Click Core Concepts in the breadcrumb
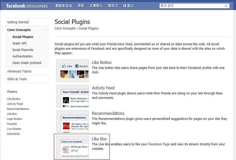The image size is (236, 160). (x=65, y=28)
